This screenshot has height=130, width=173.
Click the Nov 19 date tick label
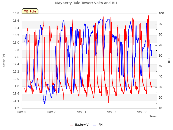coord(141,112)
